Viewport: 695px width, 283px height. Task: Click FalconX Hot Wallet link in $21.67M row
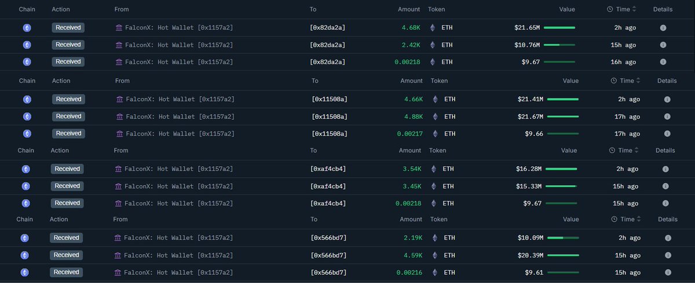180,116
